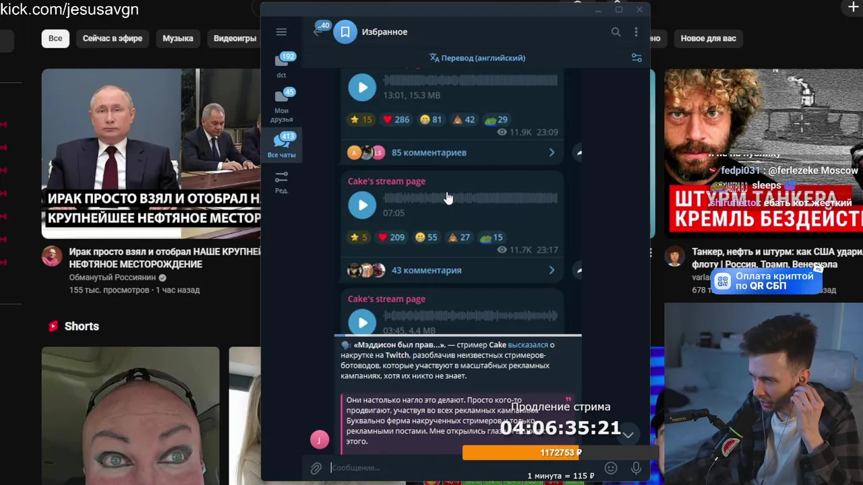Switch to Все чаты folder
Viewport: 863px width, 485px height.
[282, 145]
